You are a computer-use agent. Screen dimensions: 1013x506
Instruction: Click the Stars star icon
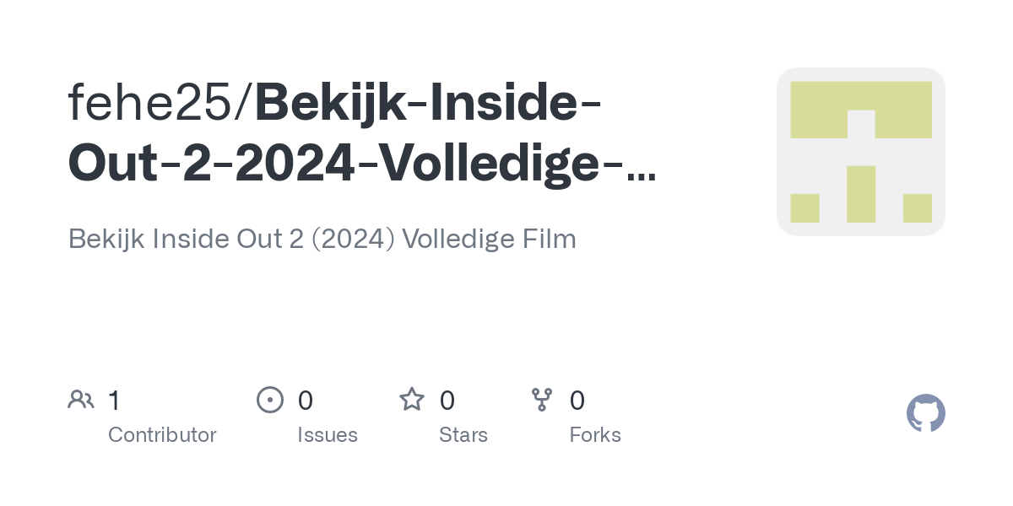412,400
